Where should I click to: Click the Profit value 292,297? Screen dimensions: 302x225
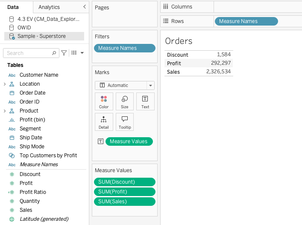[x=221, y=63]
